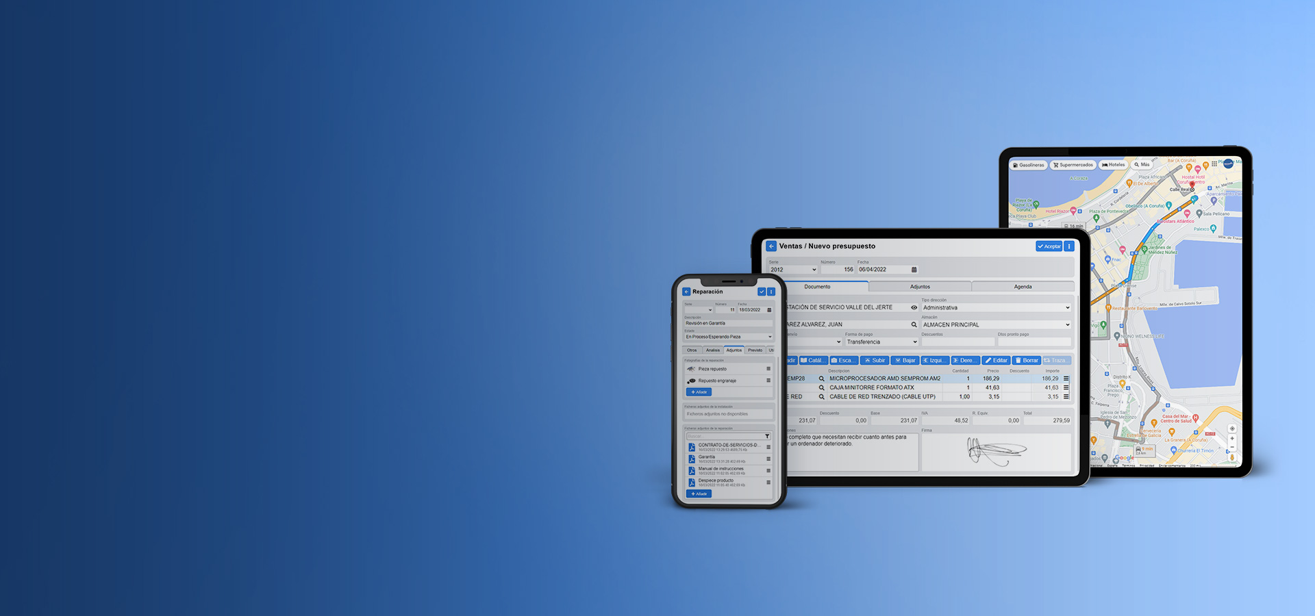
Task: Click the three-dot menu next to Aceptar
Action: click(1069, 246)
